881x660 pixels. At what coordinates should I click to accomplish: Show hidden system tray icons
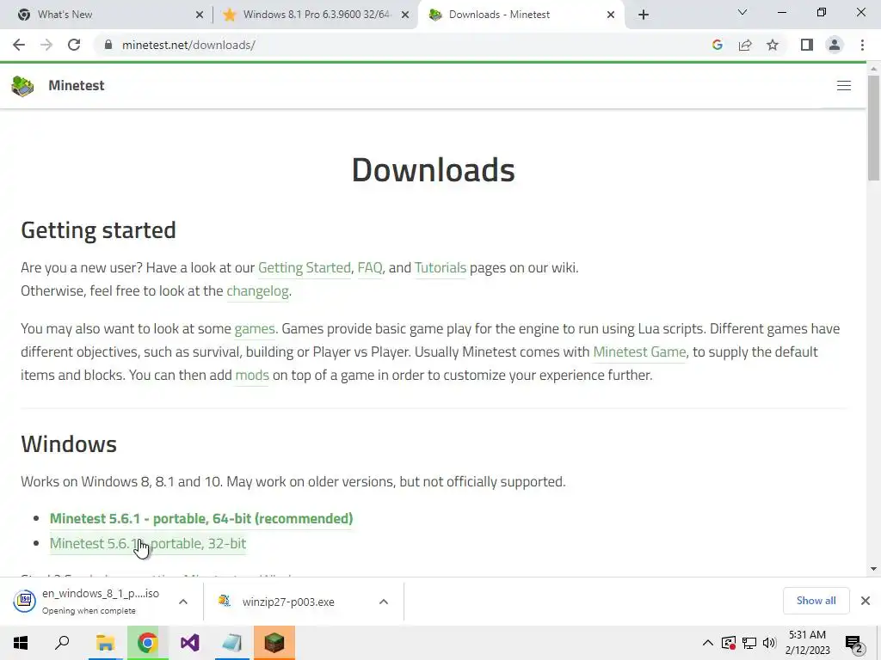point(708,643)
